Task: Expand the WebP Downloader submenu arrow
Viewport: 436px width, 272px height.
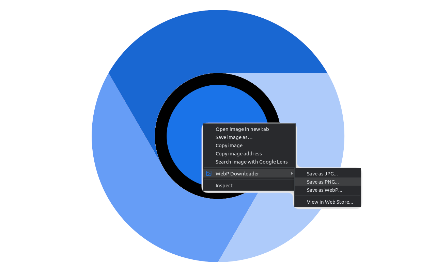Action: pyautogui.click(x=292, y=173)
